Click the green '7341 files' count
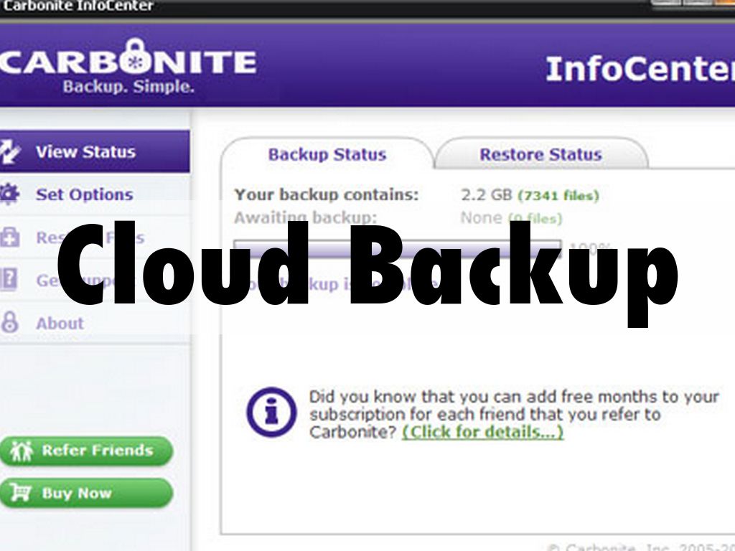 coord(558,195)
